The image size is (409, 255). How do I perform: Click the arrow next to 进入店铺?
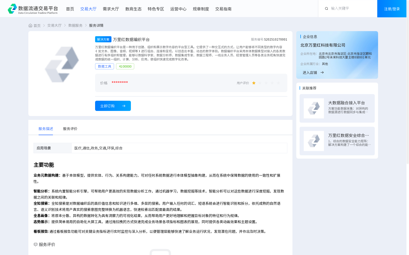pos(322,73)
